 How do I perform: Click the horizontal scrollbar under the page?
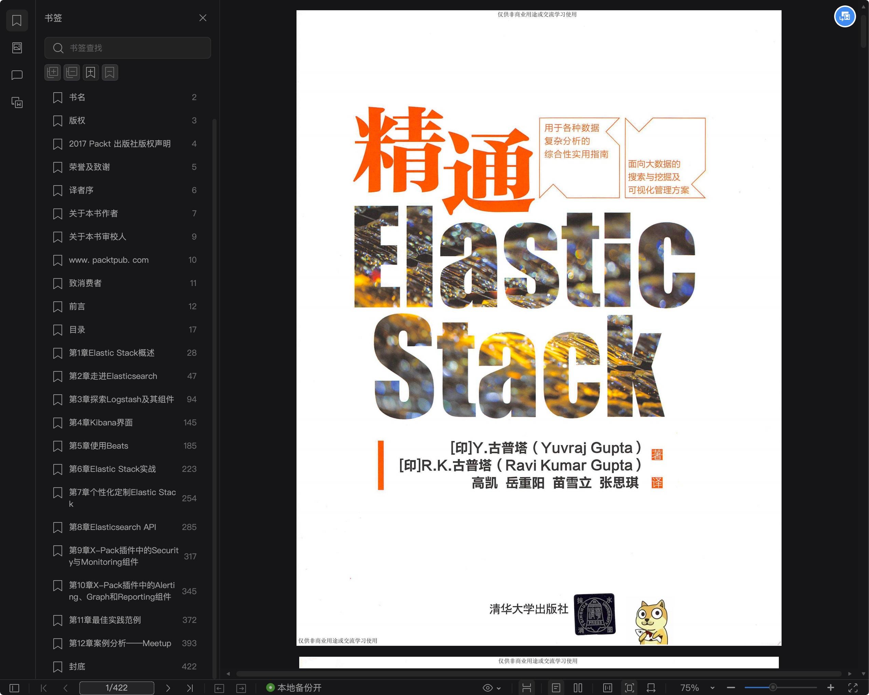point(538,673)
